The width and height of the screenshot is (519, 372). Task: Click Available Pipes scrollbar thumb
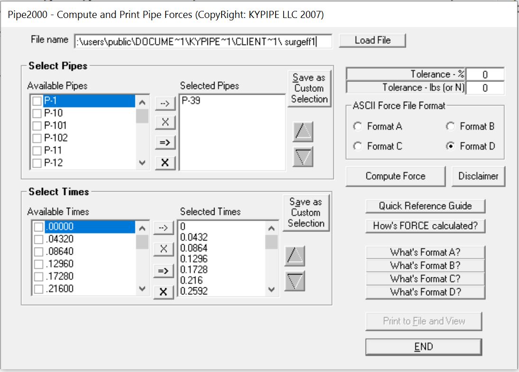point(143,116)
